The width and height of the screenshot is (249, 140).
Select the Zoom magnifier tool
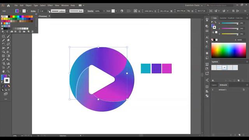[x=8, y=72]
